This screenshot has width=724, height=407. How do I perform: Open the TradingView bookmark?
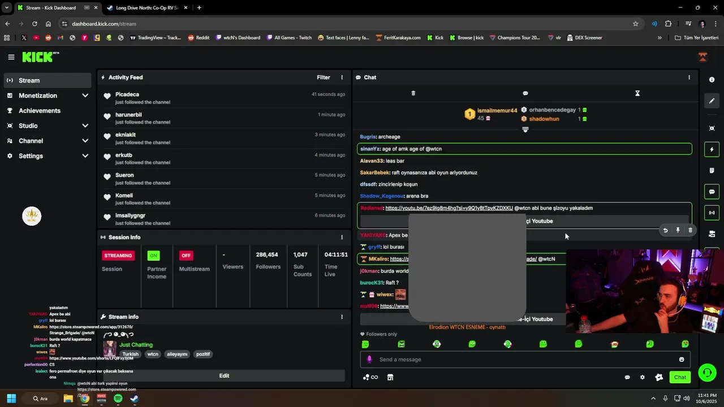[x=156, y=38]
